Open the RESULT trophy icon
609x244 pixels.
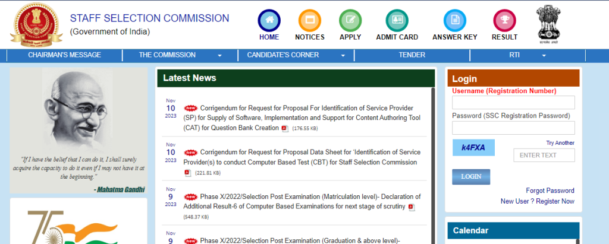pos(504,21)
